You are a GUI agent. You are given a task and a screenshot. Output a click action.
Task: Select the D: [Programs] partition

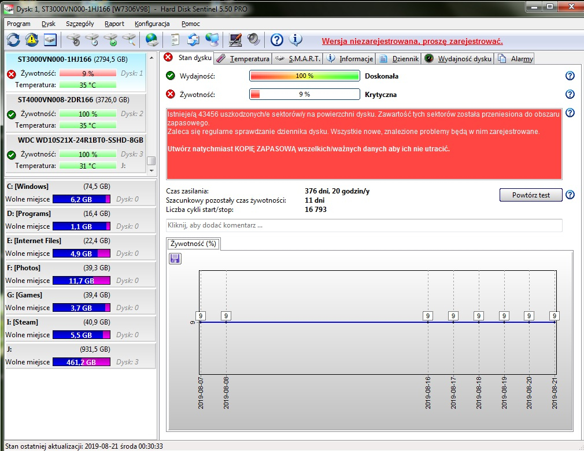pos(80,220)
